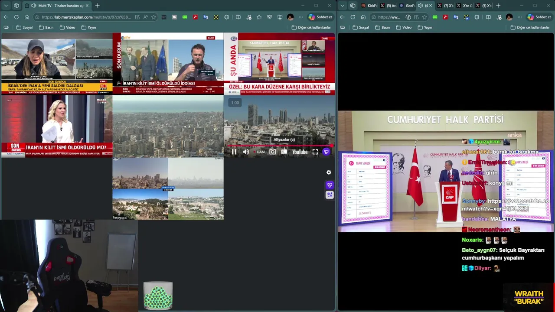The image size is (555, 312).
Task: Pause the YouTube live city stream
Action: [x=234, y=152]
